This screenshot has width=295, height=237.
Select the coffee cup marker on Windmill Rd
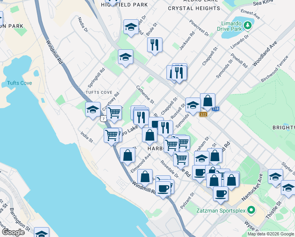pos(163,189)
